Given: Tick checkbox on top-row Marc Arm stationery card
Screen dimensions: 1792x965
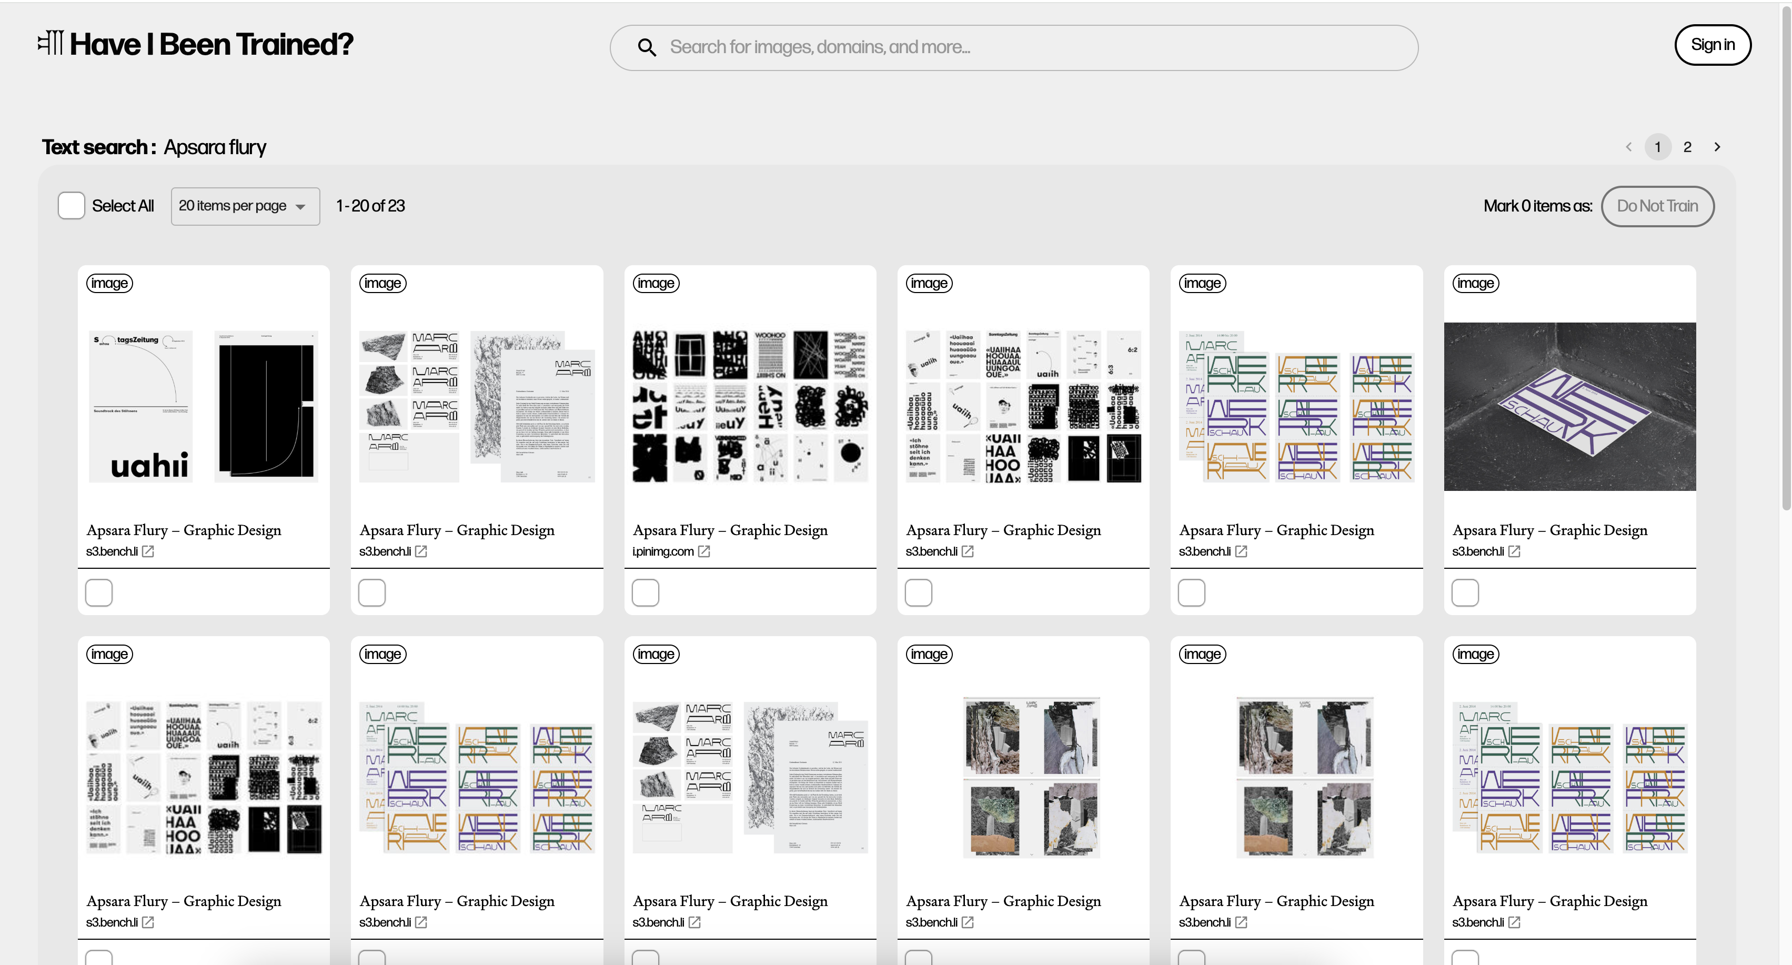Looking at the screenshot, I should point(372,593).
